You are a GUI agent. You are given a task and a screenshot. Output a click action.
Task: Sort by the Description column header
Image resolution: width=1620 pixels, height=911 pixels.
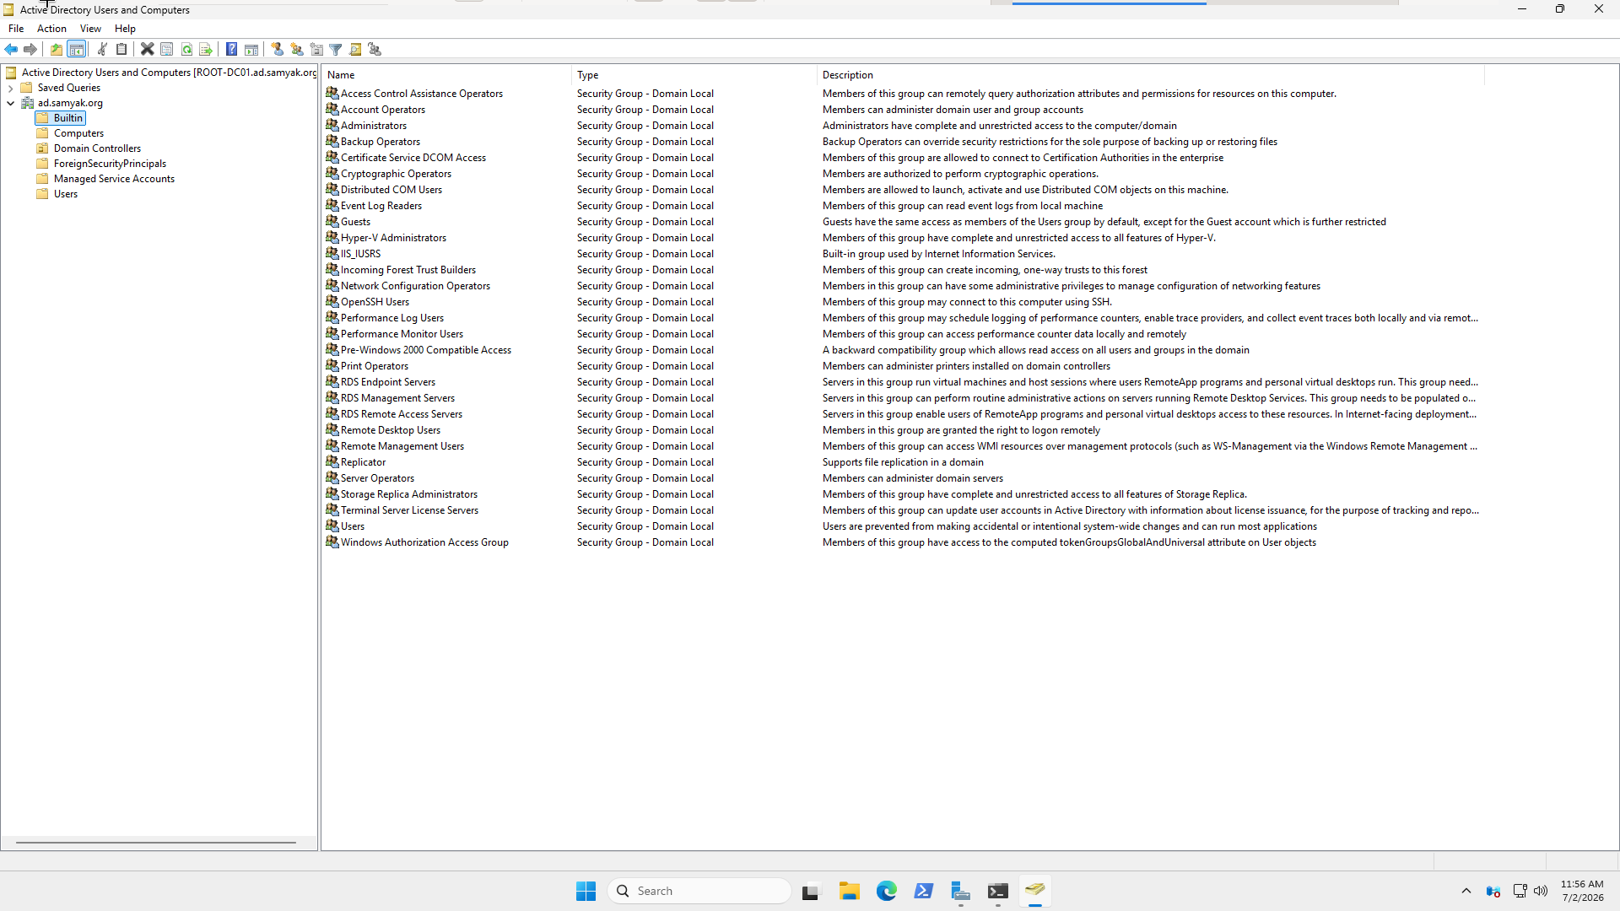(x=1151, y=75)
